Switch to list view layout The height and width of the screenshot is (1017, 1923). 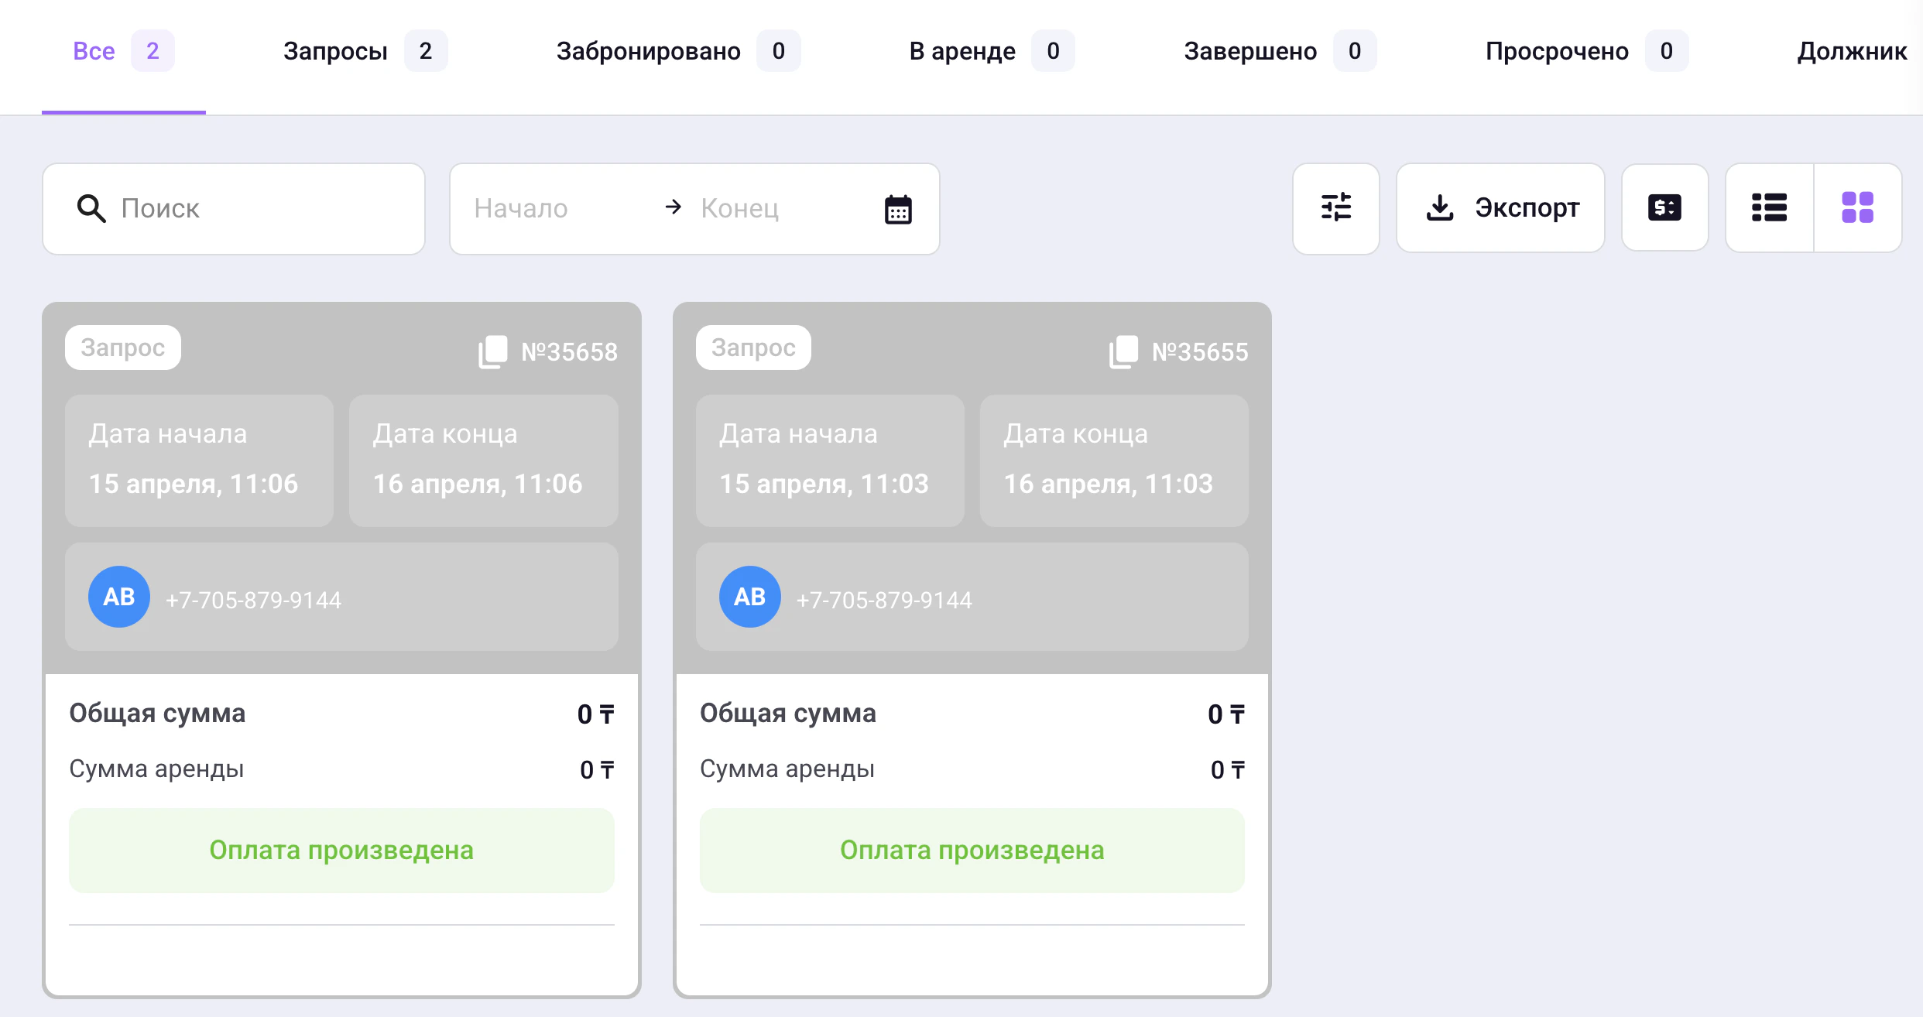pyautogui.click(x=1769, y=207)
